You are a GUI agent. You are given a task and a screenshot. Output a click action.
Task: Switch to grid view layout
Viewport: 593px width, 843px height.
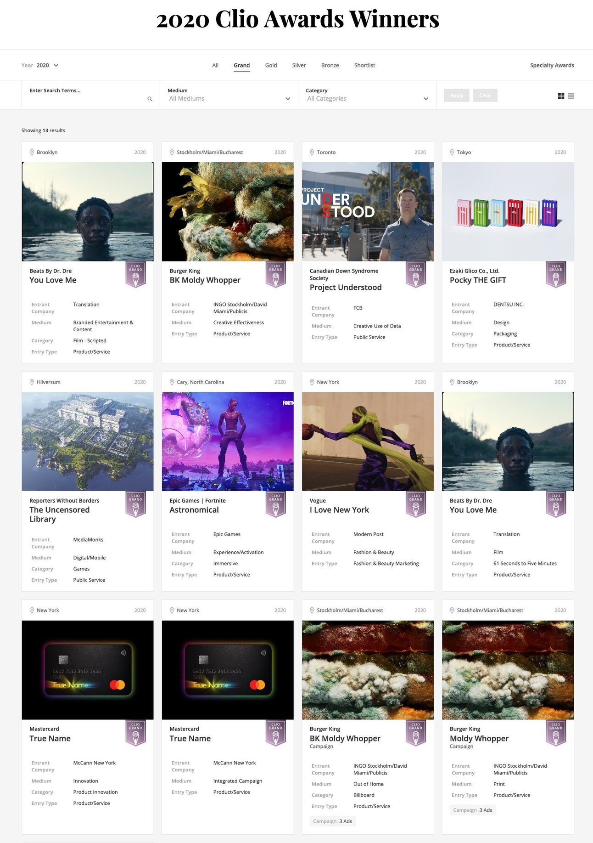pos(561,96)
